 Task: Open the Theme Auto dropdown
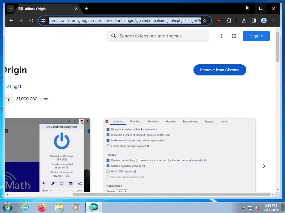coord(122,191)
